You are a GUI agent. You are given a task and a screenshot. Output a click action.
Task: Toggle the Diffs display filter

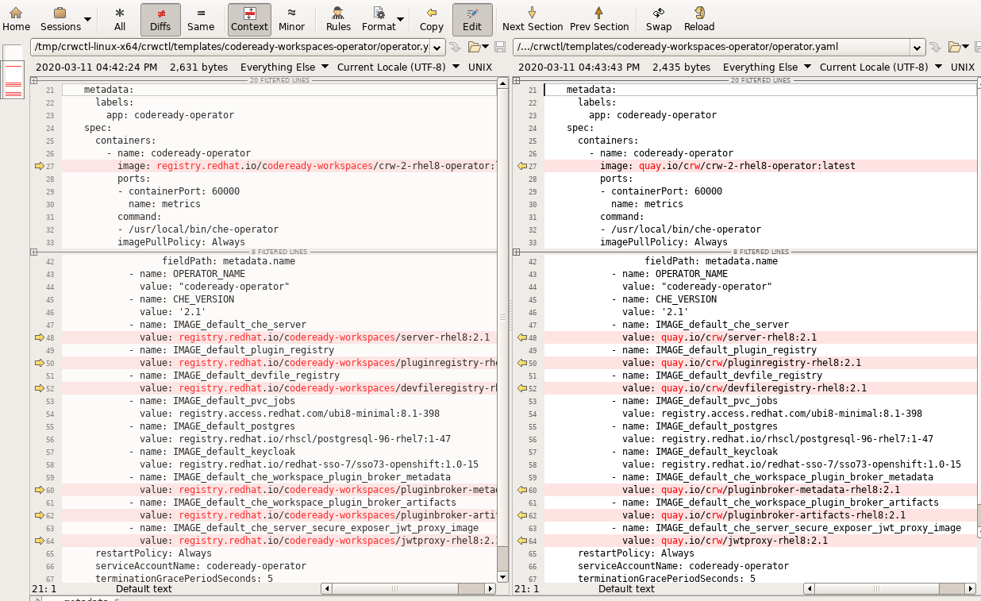coord(160,19)
